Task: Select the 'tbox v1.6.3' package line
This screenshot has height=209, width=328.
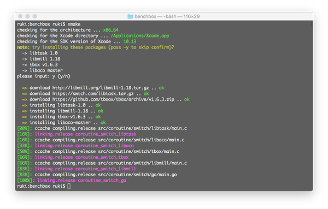Action: tap(44, 64)
